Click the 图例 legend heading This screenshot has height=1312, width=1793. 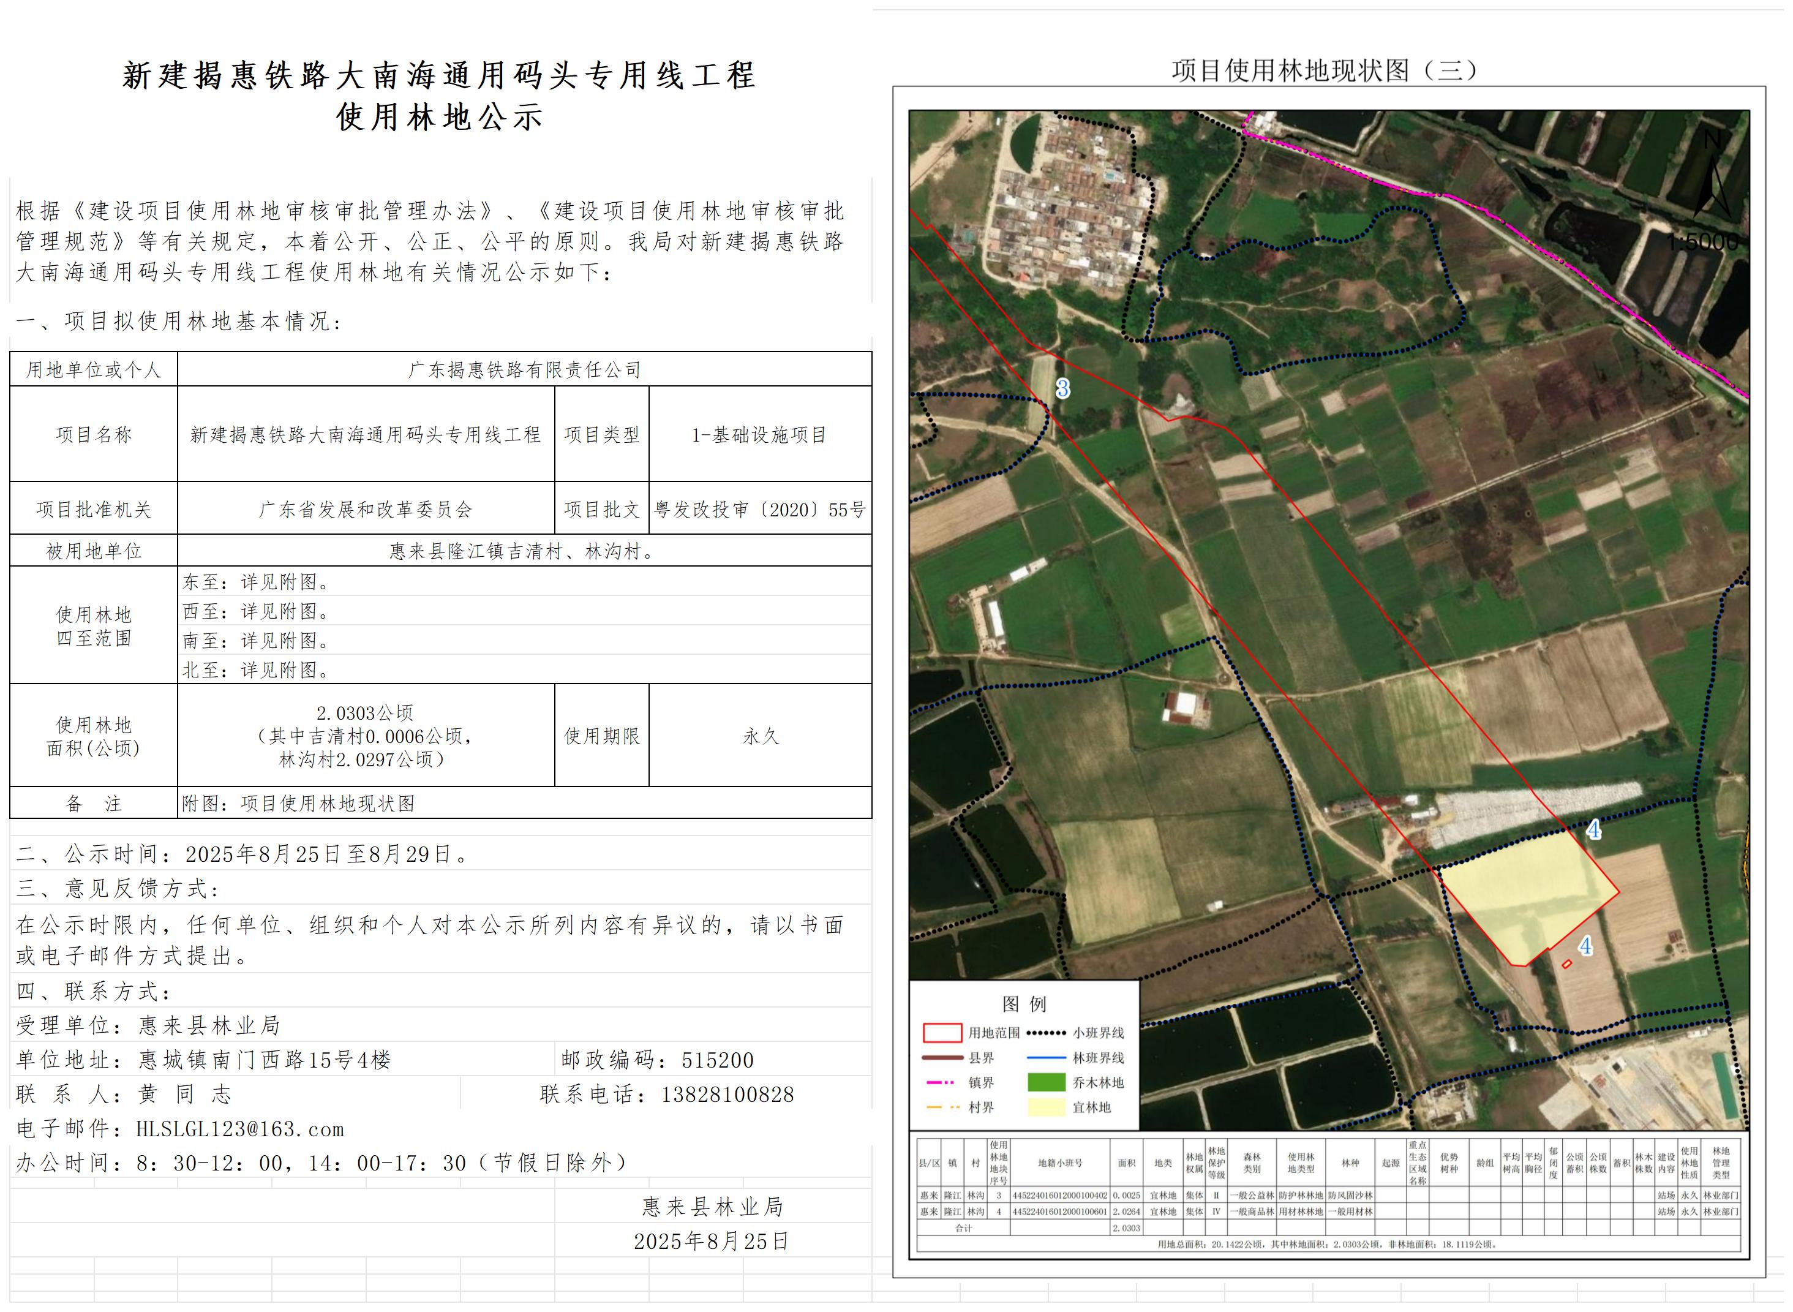coord(1024,1005)
